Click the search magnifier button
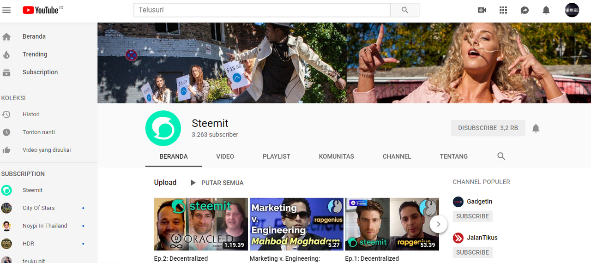The height and width of the screenshot is (263, 591). [x=405, y=10]
